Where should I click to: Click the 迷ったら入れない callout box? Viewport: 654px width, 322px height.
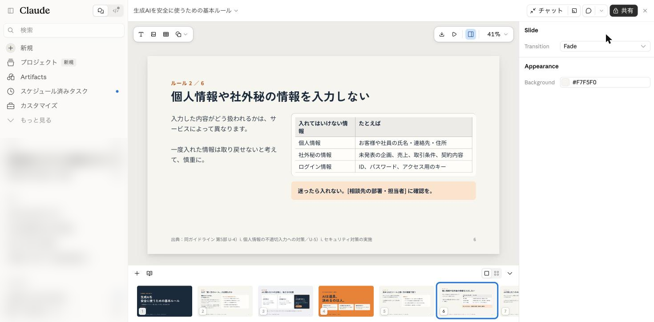384,191
